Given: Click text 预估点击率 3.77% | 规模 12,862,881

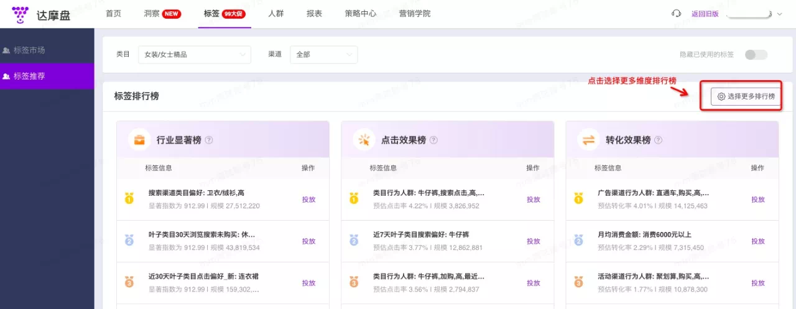Looking at the screenshot, I should [x=428, y=247].
